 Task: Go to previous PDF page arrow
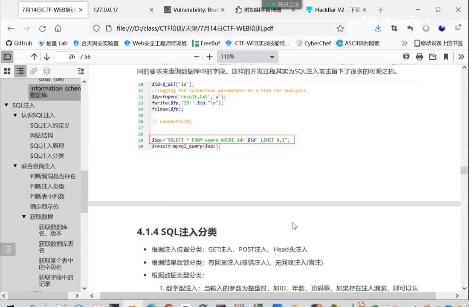tap(34, 57)
